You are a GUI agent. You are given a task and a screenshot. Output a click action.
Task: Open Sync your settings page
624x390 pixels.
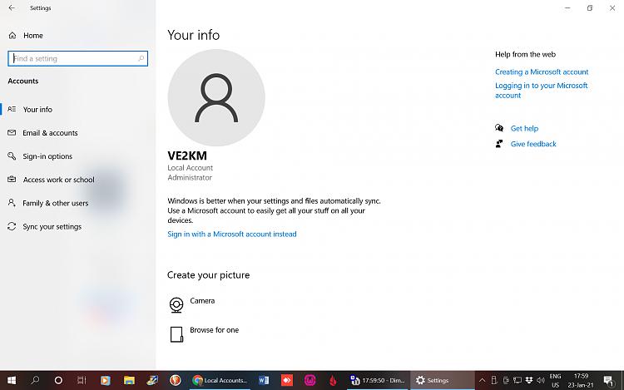(52, 227)
